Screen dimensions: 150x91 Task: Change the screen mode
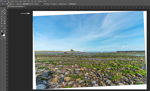4,38
